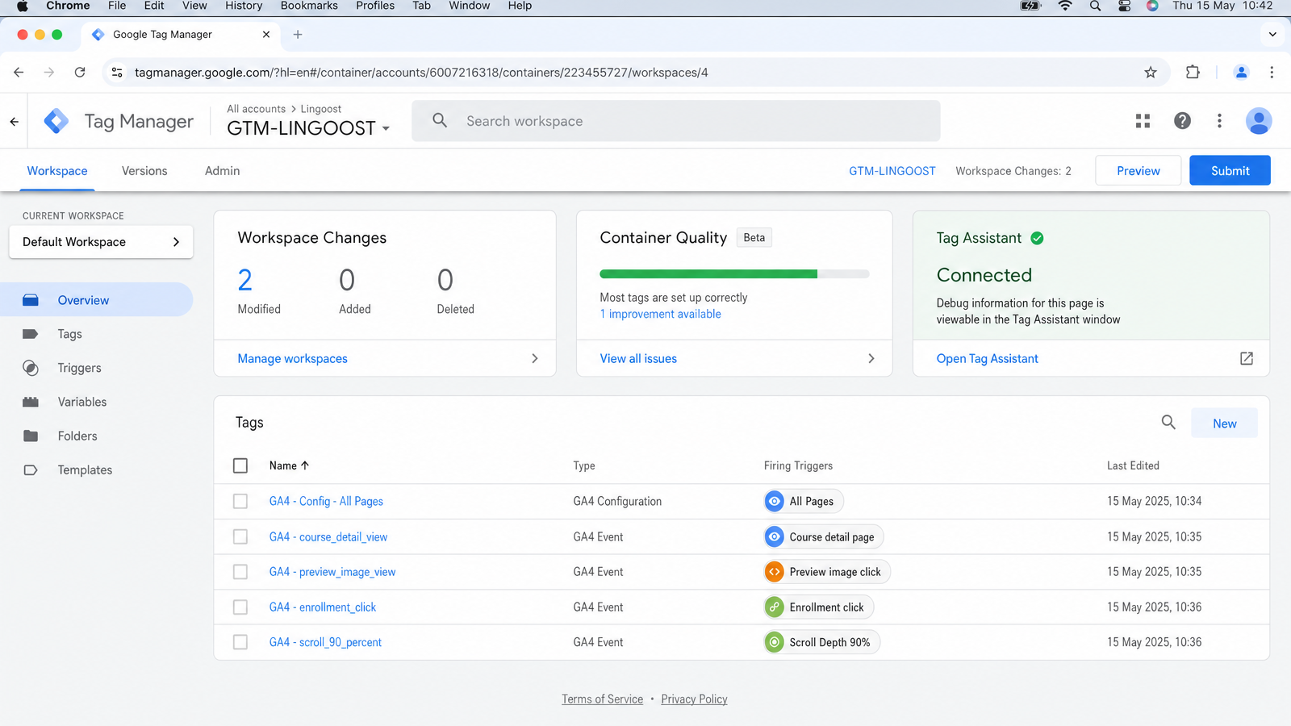Open Chrome's three-dot menu
Screen dimensions: 1291x726
[x=1272, y=72]
